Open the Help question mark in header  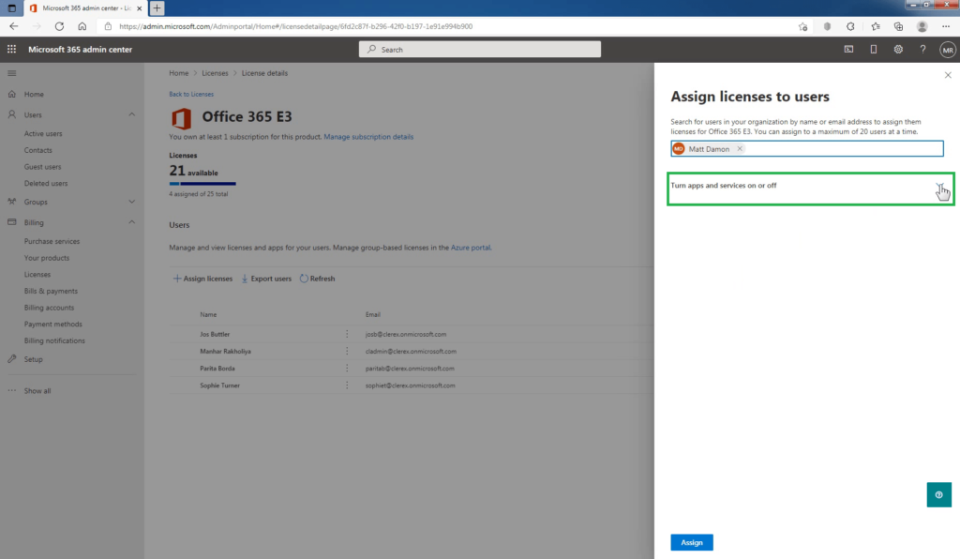pos(922,49)
